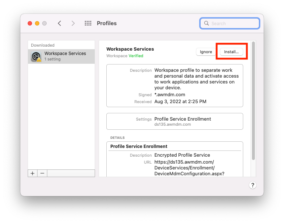Click the 1 setting label
Viewport: 284px width, 223px height.
coord(52,59)
